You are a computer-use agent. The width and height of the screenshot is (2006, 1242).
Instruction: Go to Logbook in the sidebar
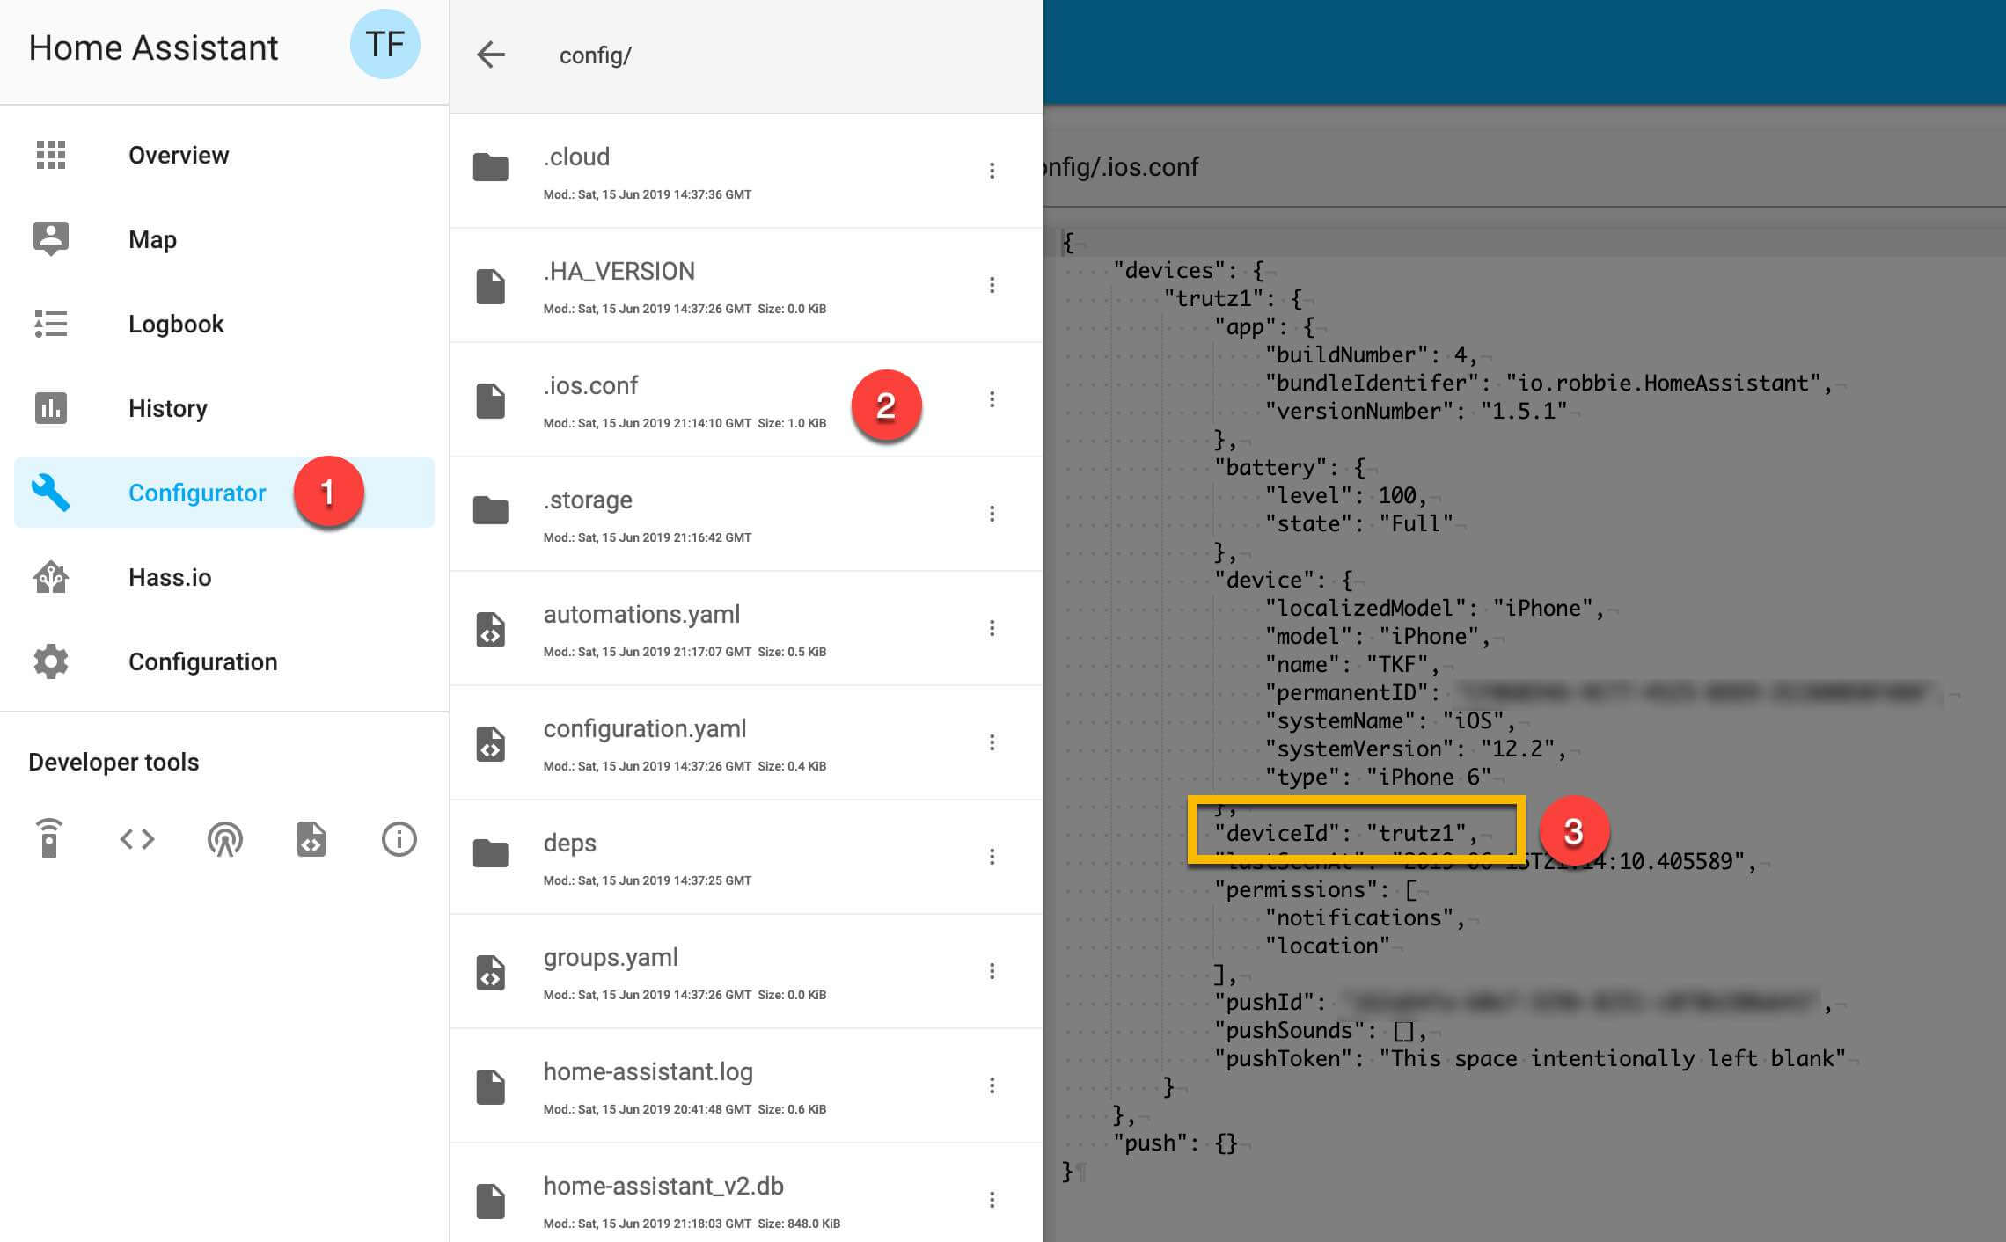coord(176,324)
